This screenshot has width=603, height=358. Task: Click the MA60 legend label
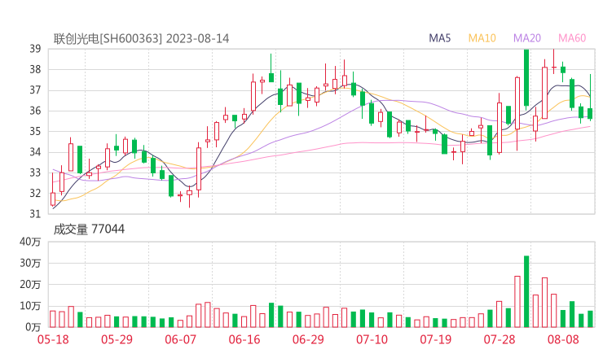tap(572, 38)
